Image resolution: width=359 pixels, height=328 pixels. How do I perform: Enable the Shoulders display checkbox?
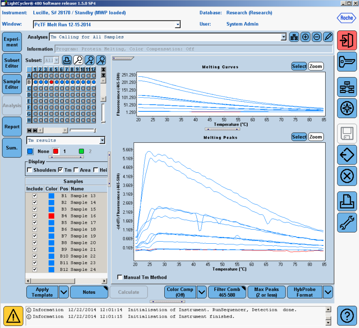point(30,170)
